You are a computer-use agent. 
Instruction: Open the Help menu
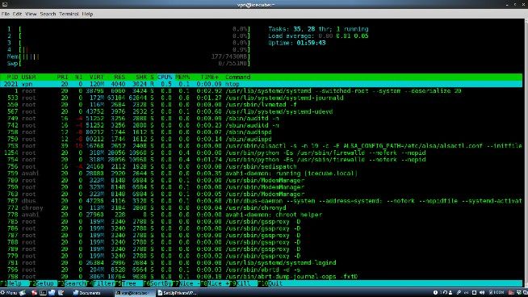pyautogui.click(x=87, y=14)
